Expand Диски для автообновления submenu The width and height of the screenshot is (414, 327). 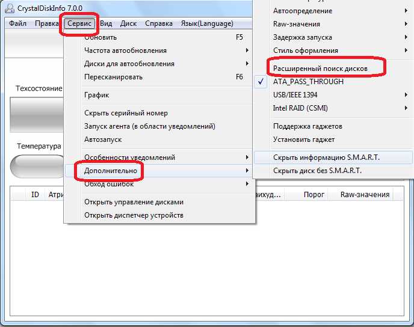[159, 64]
